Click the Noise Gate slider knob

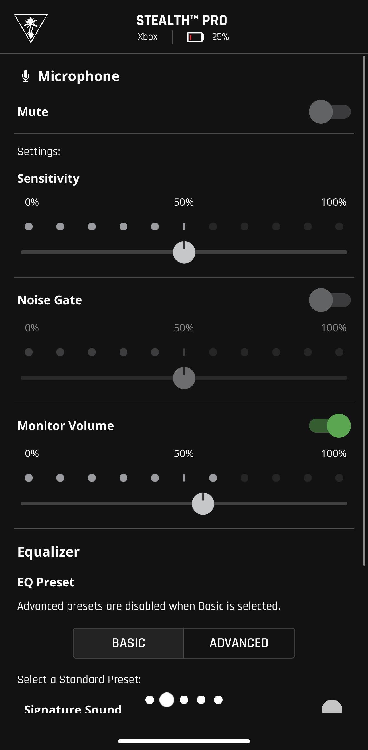(184, 378)
